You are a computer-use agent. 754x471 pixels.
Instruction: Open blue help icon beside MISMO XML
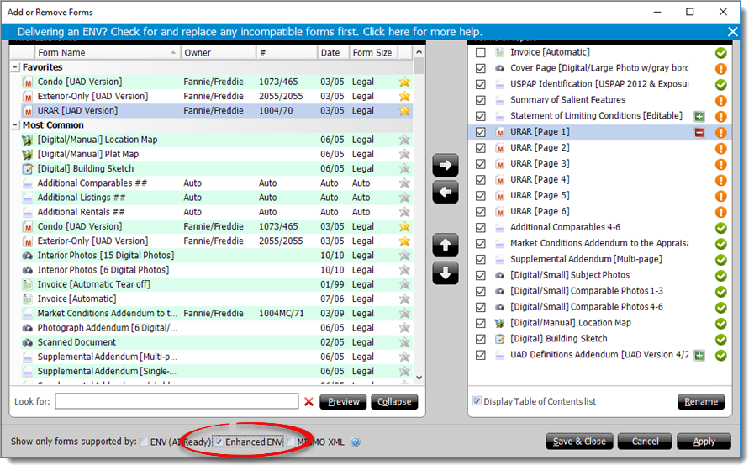(355, 442)
